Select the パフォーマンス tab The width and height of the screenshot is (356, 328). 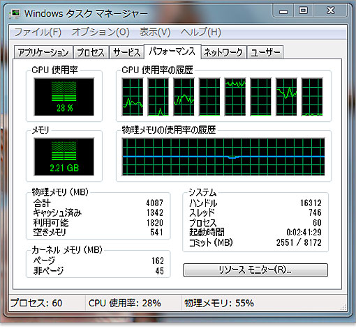[172, 52]
